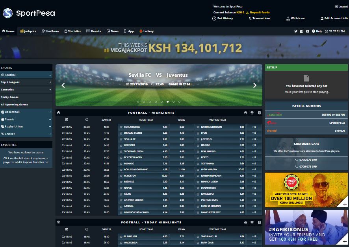Open the Twitter icon in navigation bar
349x247 pixels.
pyautogui.click(x=295, y=31)
